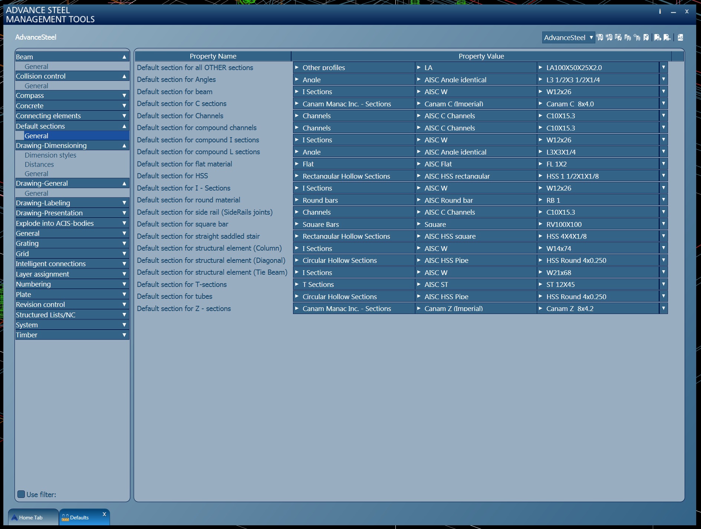701x529 pixels.
Task: Click the AS document icon in the toolbar
Action: point(680,37)
